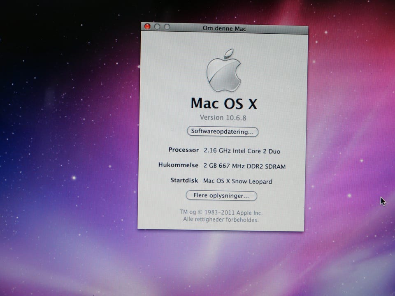This screenshot has height=296, width=395.
Task: Click the Apple logo in the dialog
Action: (224, 71)
